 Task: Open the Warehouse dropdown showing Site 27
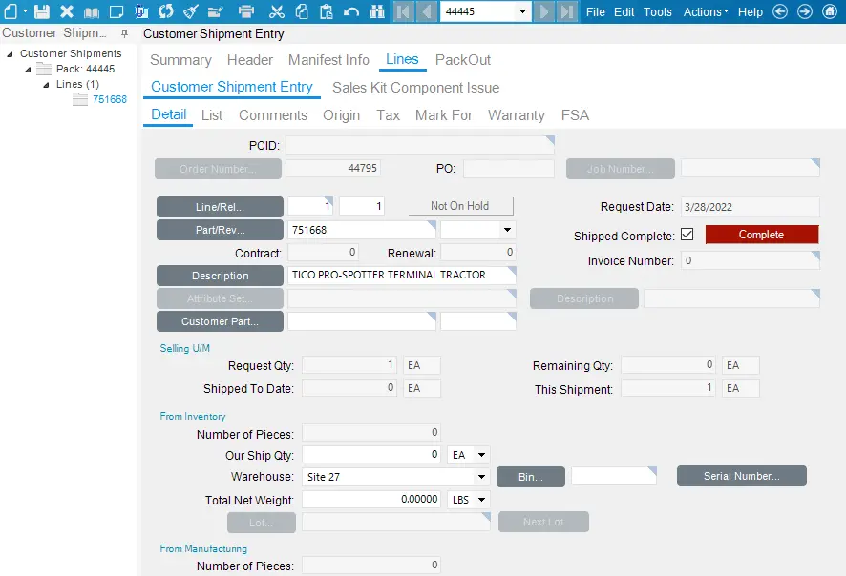click(481, 477)
